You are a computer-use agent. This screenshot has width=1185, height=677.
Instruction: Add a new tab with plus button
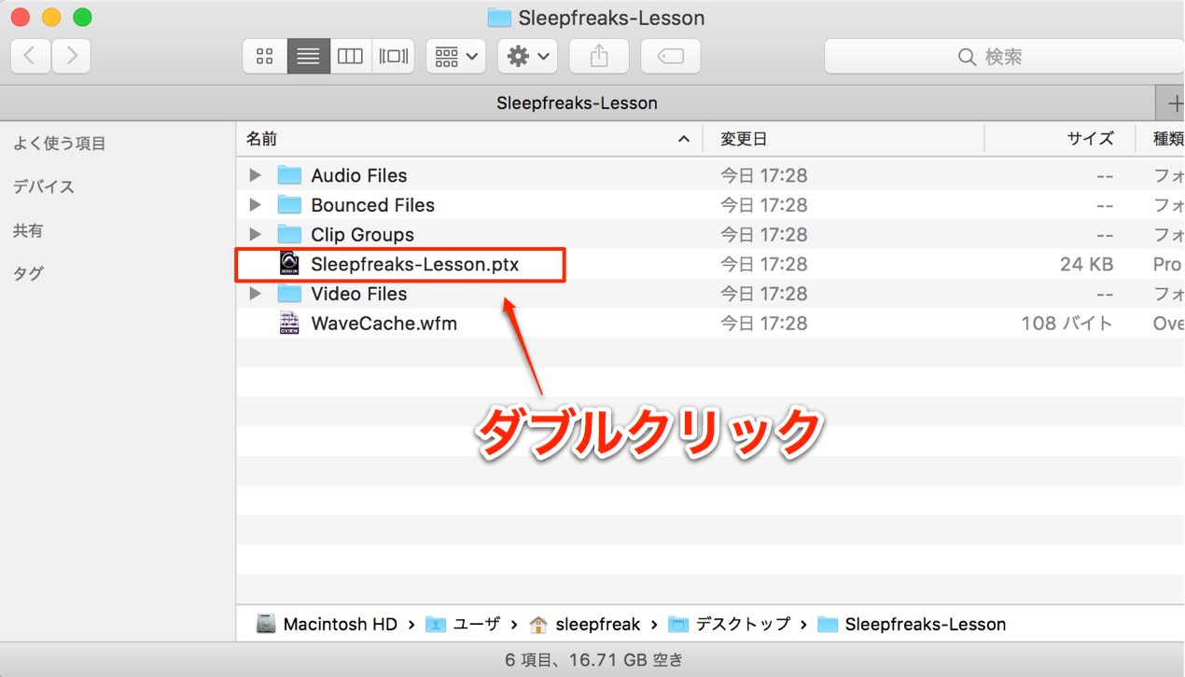click(x=1172, y=103)
